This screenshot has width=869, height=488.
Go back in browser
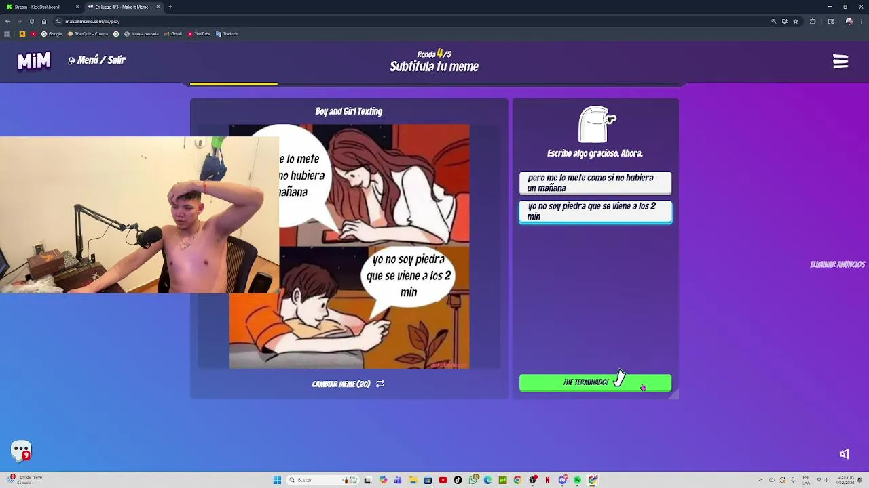point(7,21)
